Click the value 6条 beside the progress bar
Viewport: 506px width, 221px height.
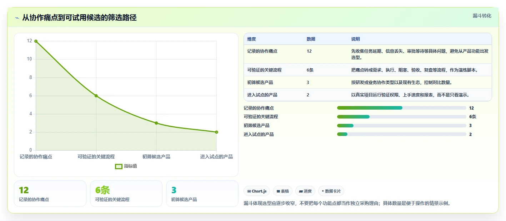(x=472, y=117)
